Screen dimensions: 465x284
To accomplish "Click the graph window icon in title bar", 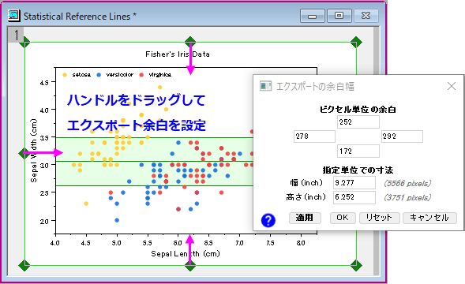I will click(13, 16).
